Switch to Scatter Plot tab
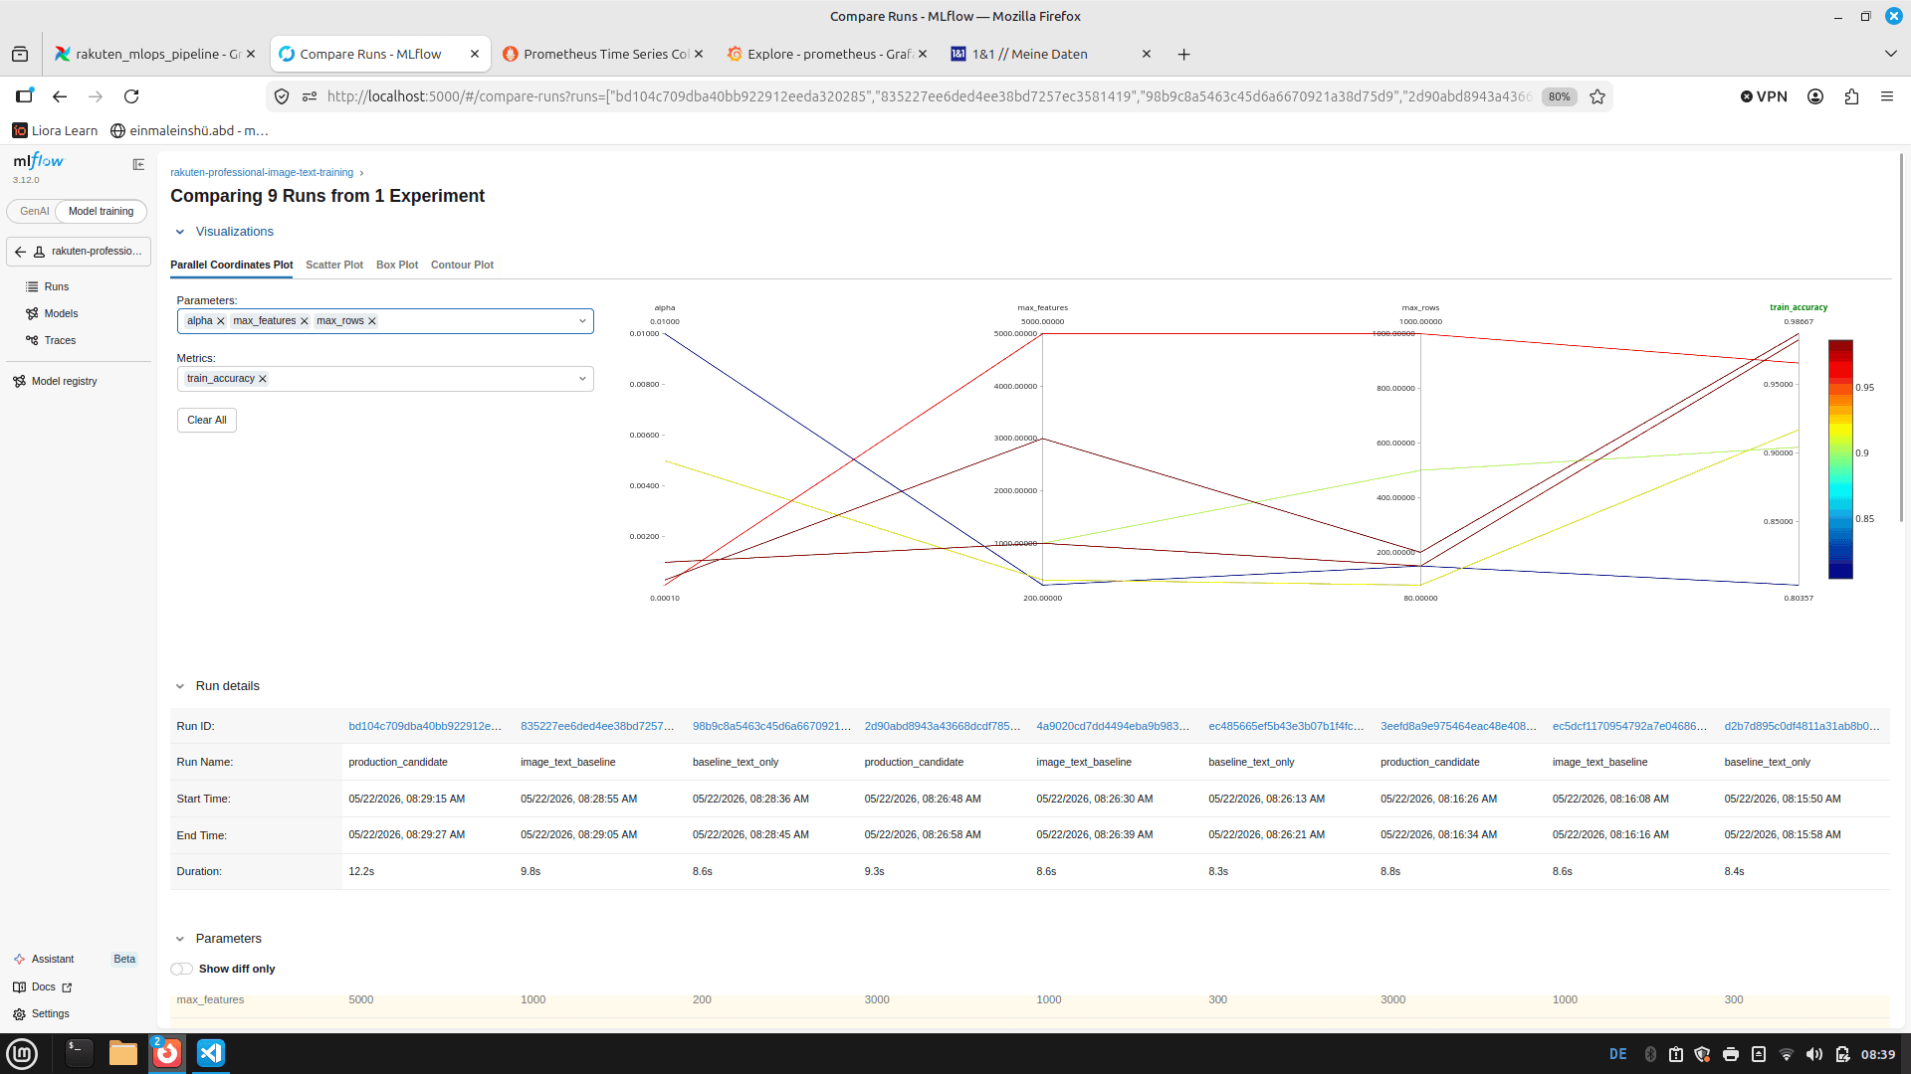Screen dimensions: 1911x1074 [334, 265]
